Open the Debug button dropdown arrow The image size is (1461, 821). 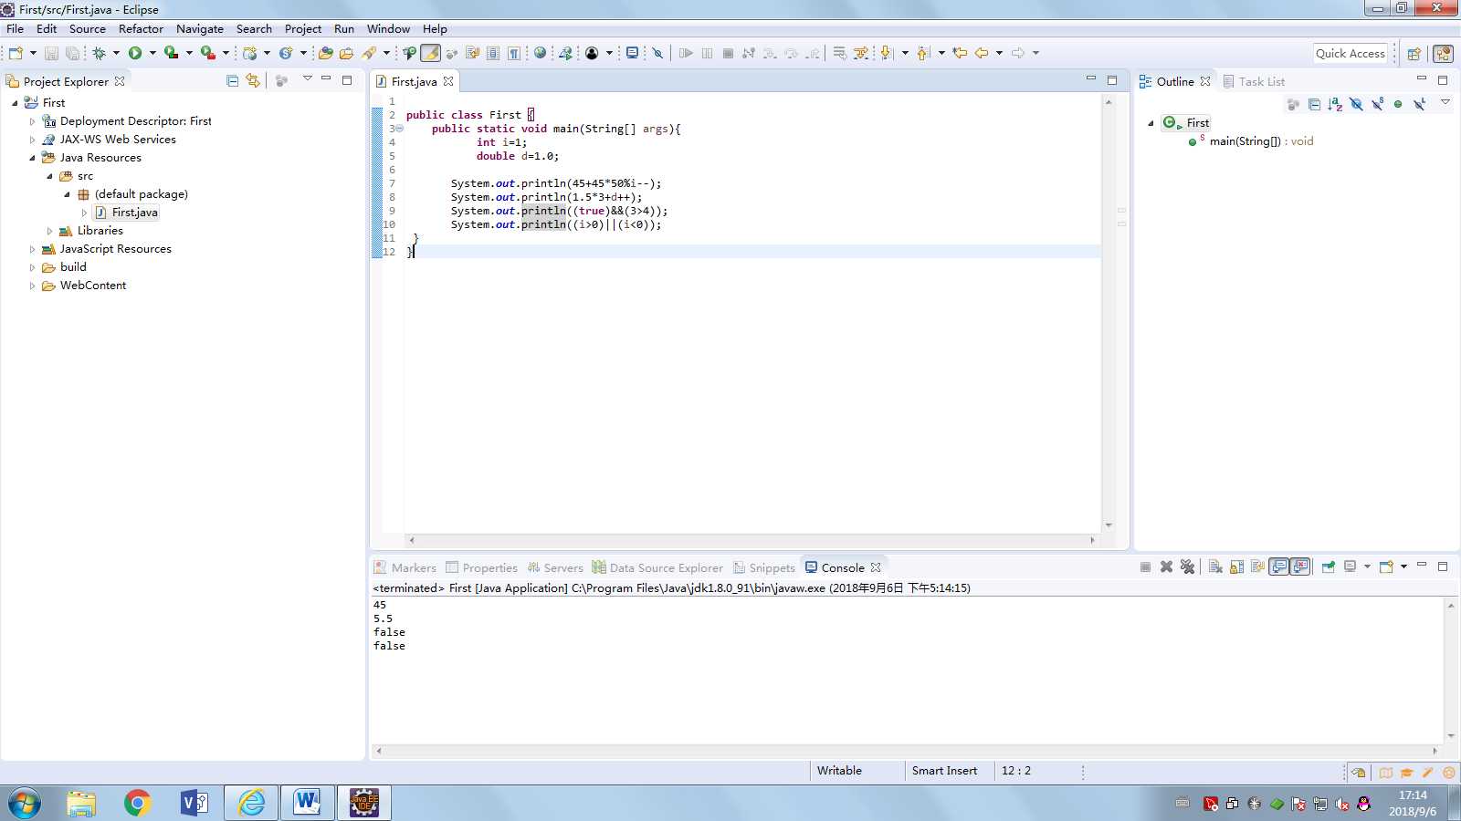116,53
